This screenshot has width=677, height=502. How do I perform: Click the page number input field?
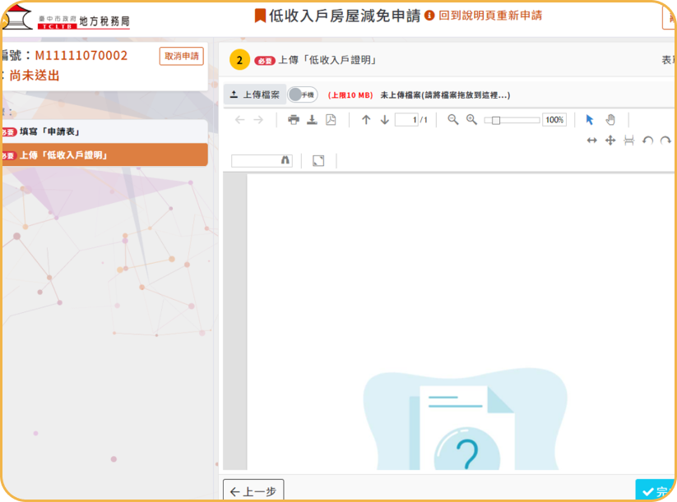(406, 120)
